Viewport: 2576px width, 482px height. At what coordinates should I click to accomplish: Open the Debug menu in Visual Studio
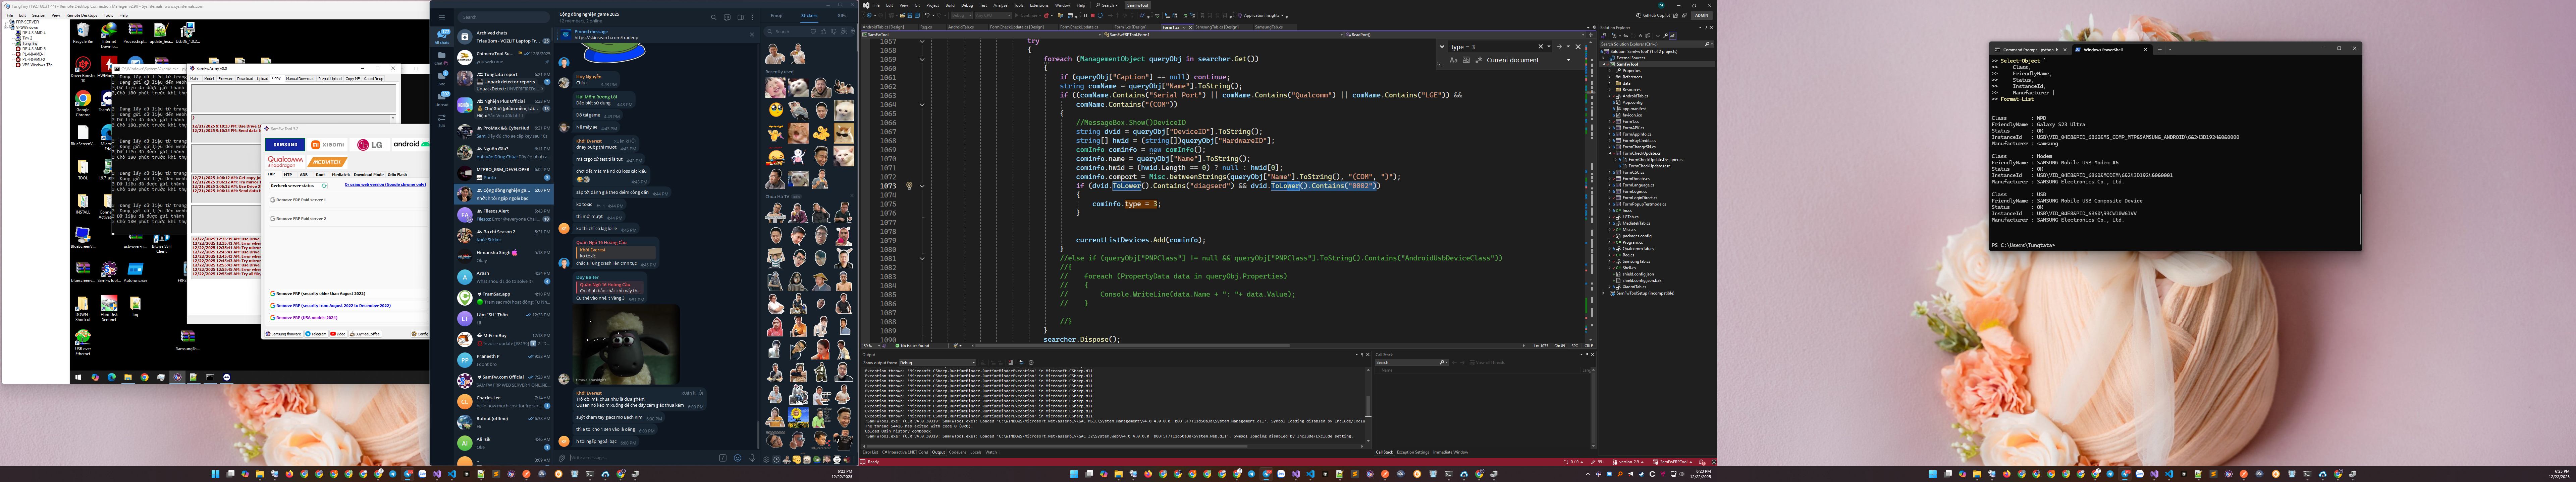pos(967,5)
